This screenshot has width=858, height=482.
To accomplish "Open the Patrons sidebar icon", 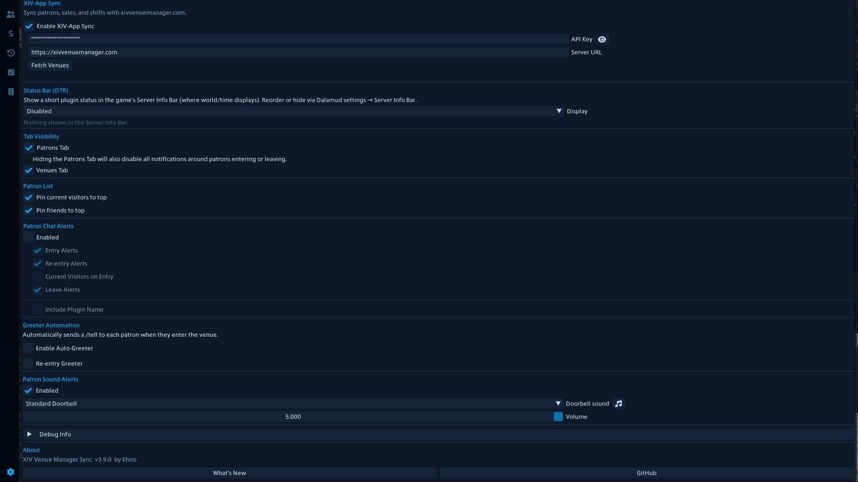I will pos(11,14).
